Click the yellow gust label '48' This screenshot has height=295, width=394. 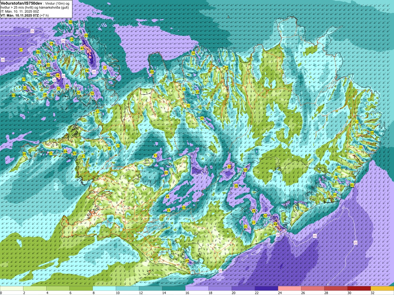(275, 224)
